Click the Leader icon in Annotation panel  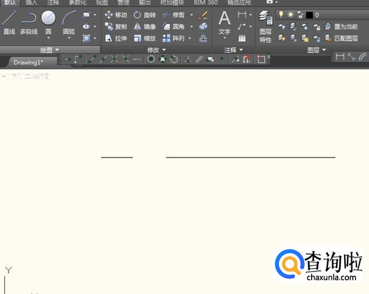(242, 27)
